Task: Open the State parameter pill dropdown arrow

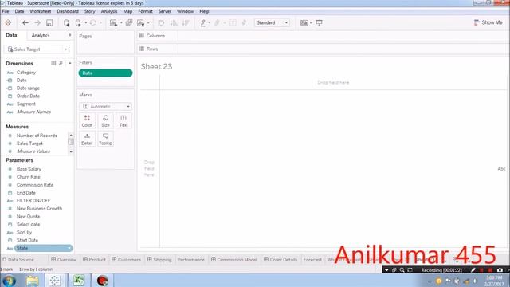Action: [x=69, y=248]
